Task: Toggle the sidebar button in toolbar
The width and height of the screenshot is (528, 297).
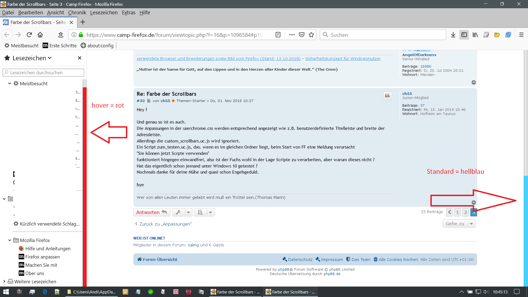Action: [x=464, y=35]
